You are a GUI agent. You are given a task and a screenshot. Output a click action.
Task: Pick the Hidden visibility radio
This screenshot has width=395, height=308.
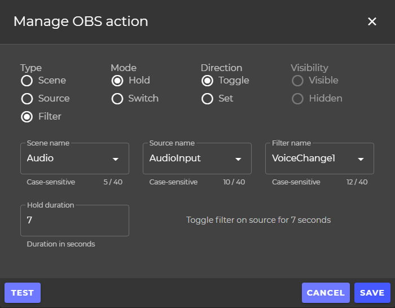click(x=297, y=99)
